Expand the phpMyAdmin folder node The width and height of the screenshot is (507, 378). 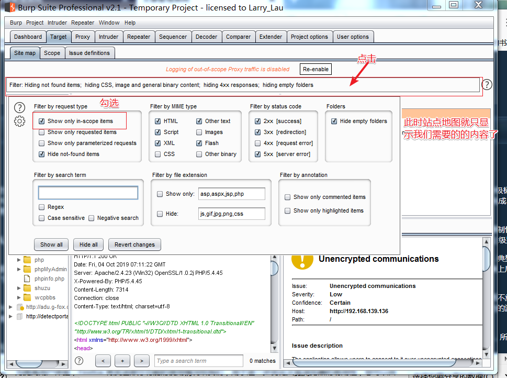pyautogui.click(x=19, y=269)
